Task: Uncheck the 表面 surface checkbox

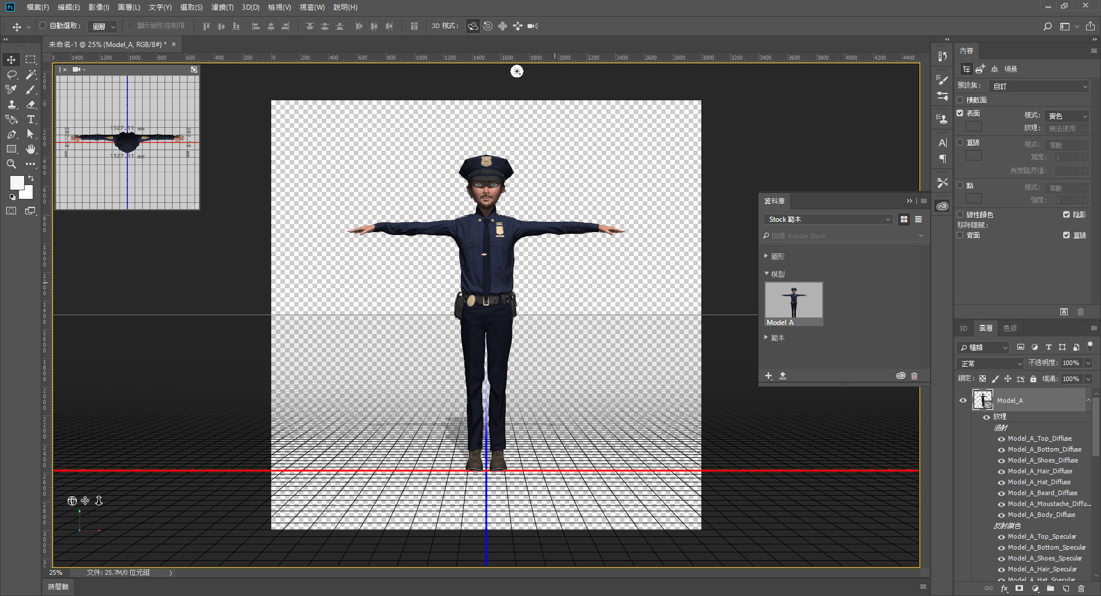Action: [x=960, y=113]
